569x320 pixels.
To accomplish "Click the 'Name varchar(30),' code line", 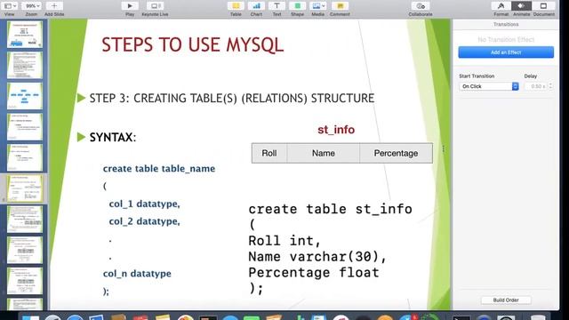I will pos(318,257).
